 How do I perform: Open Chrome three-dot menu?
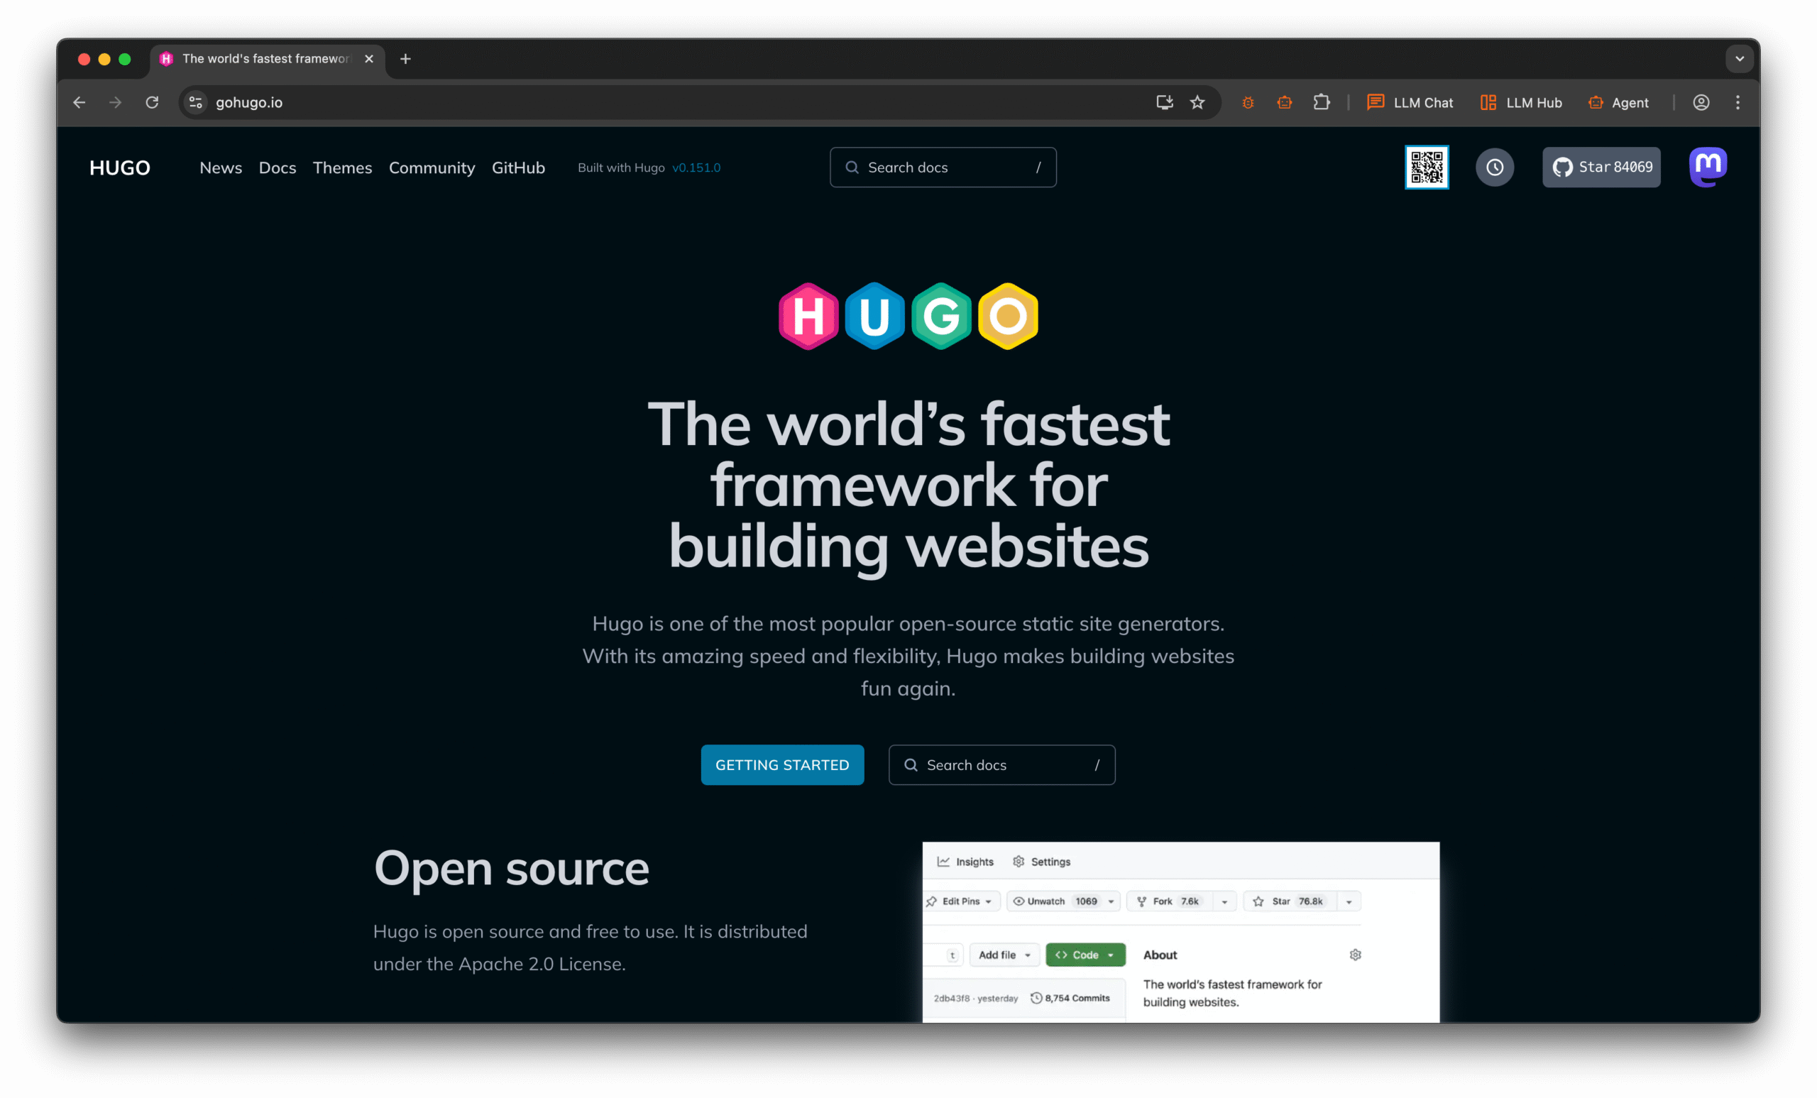point(1738,102)
